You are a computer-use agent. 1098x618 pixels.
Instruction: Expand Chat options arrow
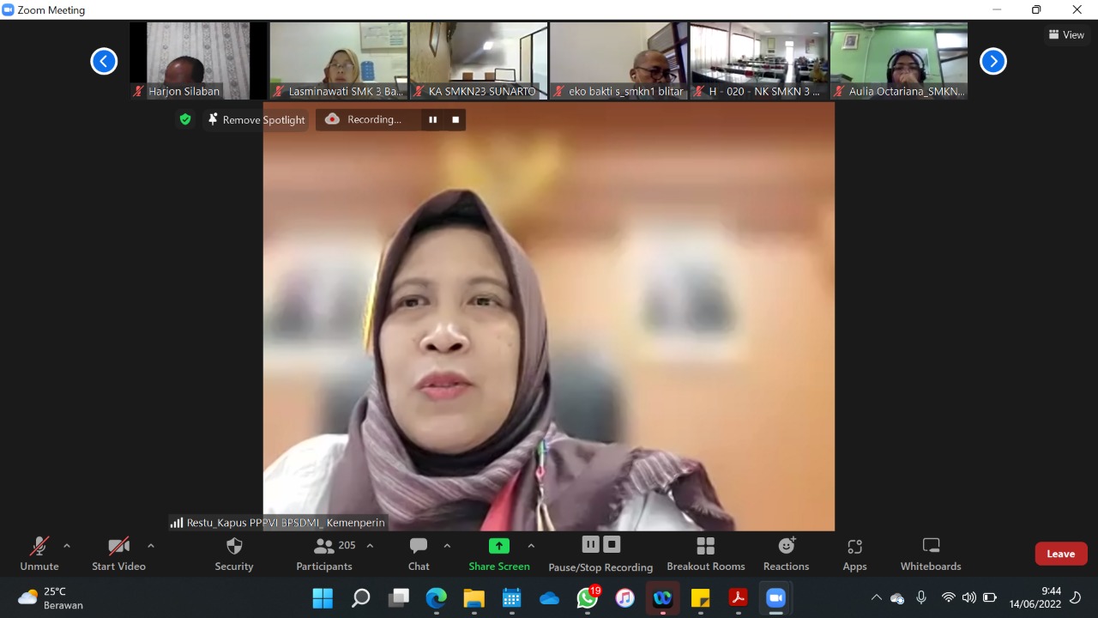[x=447, y=546]
